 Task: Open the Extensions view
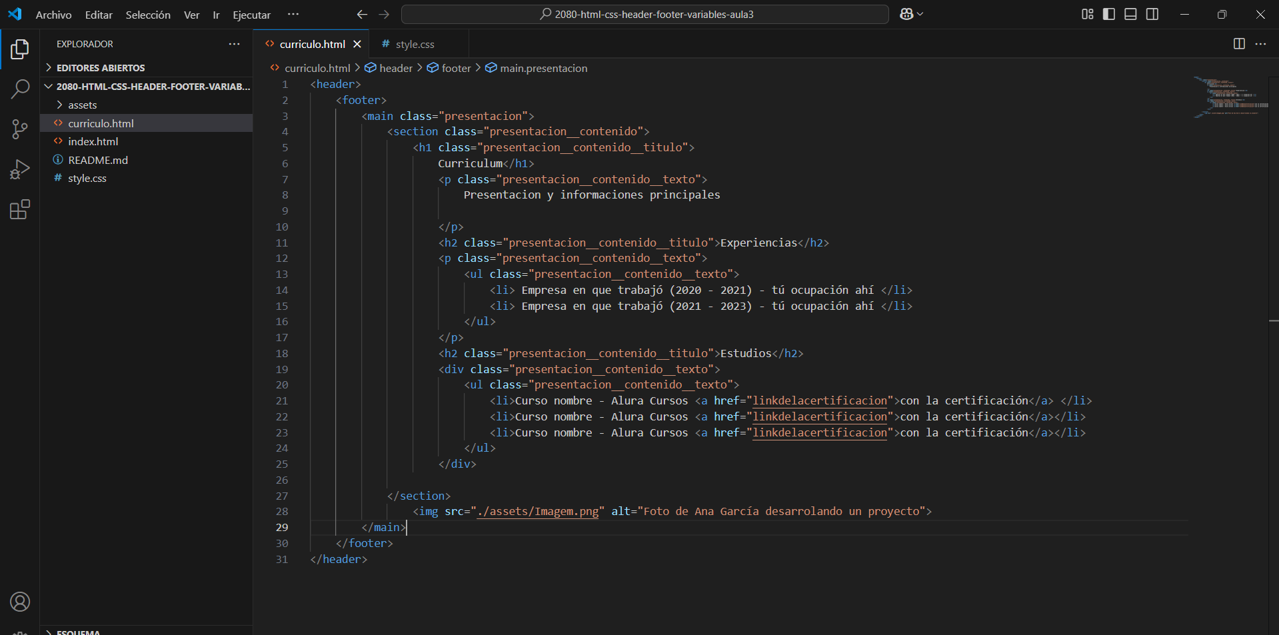coord(20,210)
